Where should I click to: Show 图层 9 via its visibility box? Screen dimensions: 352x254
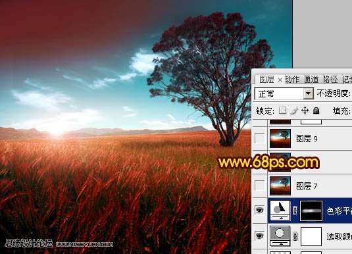[259, 138]
